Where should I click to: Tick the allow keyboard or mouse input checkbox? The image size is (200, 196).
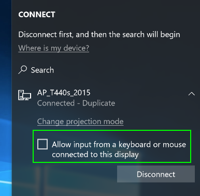coord(42,144)
